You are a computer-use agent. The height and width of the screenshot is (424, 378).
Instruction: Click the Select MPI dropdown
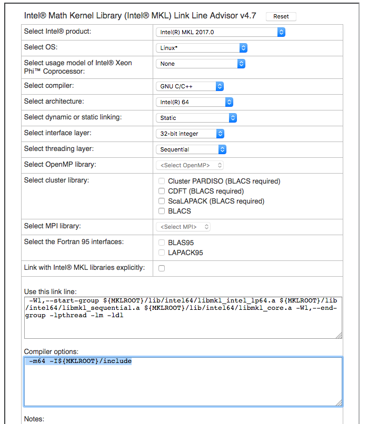coord(183,227)
